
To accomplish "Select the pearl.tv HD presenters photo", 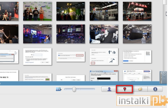I will [x=37, y=11].
